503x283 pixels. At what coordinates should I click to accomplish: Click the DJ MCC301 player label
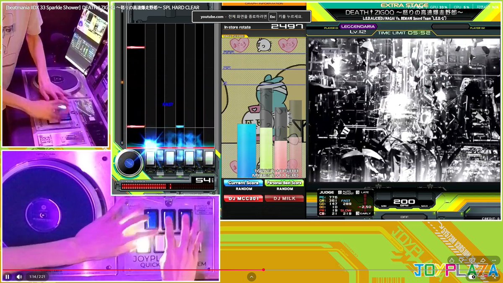[244, 198]
